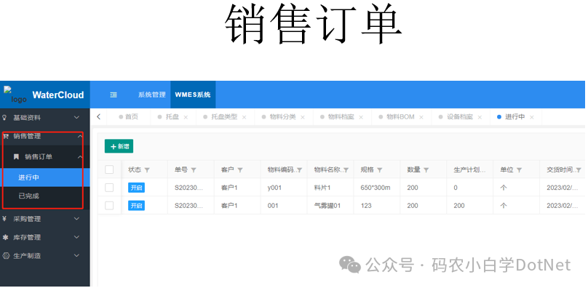Click the WaterCloud logo image
Screen dimensions: 588x288
16,95
